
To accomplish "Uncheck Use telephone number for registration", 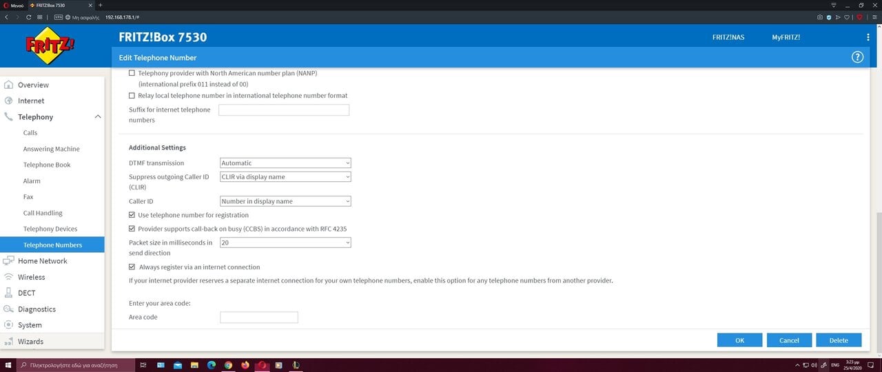I will tap(132, 215).
